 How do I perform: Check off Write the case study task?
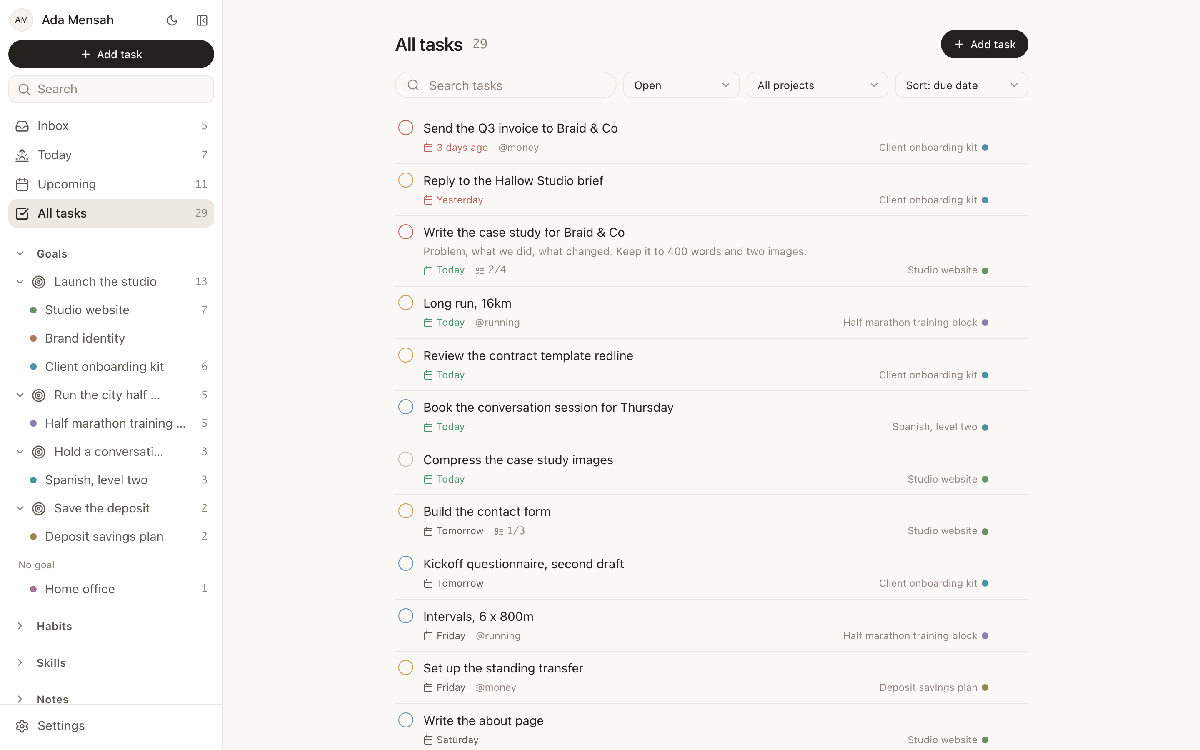405,232
